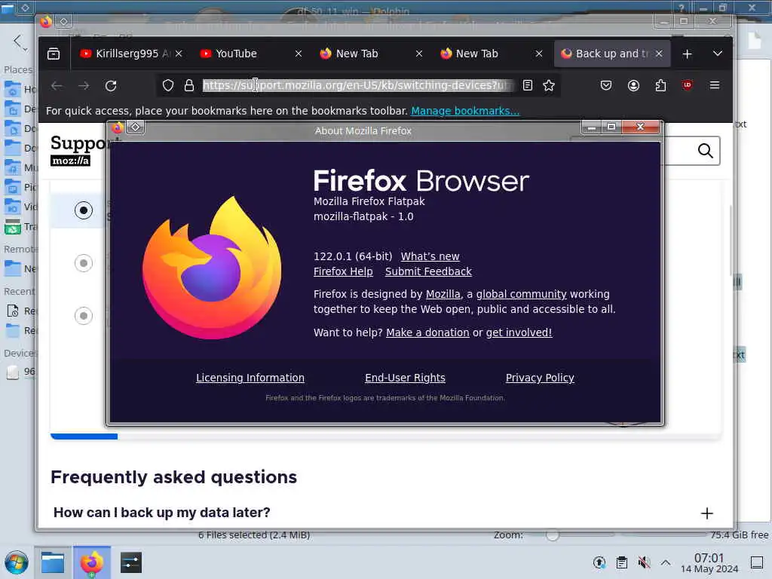772x579 pixels.
Task: Search Mozilla Support with magnifier icon
Action: pos(705,151)
